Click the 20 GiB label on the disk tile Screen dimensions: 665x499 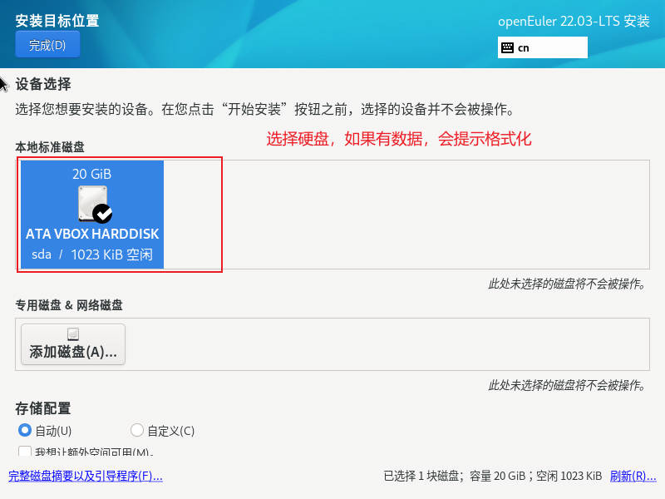coord(91,174)
